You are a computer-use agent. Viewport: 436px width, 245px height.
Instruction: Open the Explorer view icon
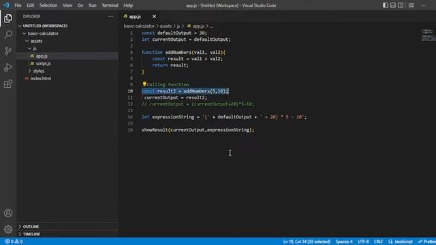pyautogui.click(x=8, y=18)
